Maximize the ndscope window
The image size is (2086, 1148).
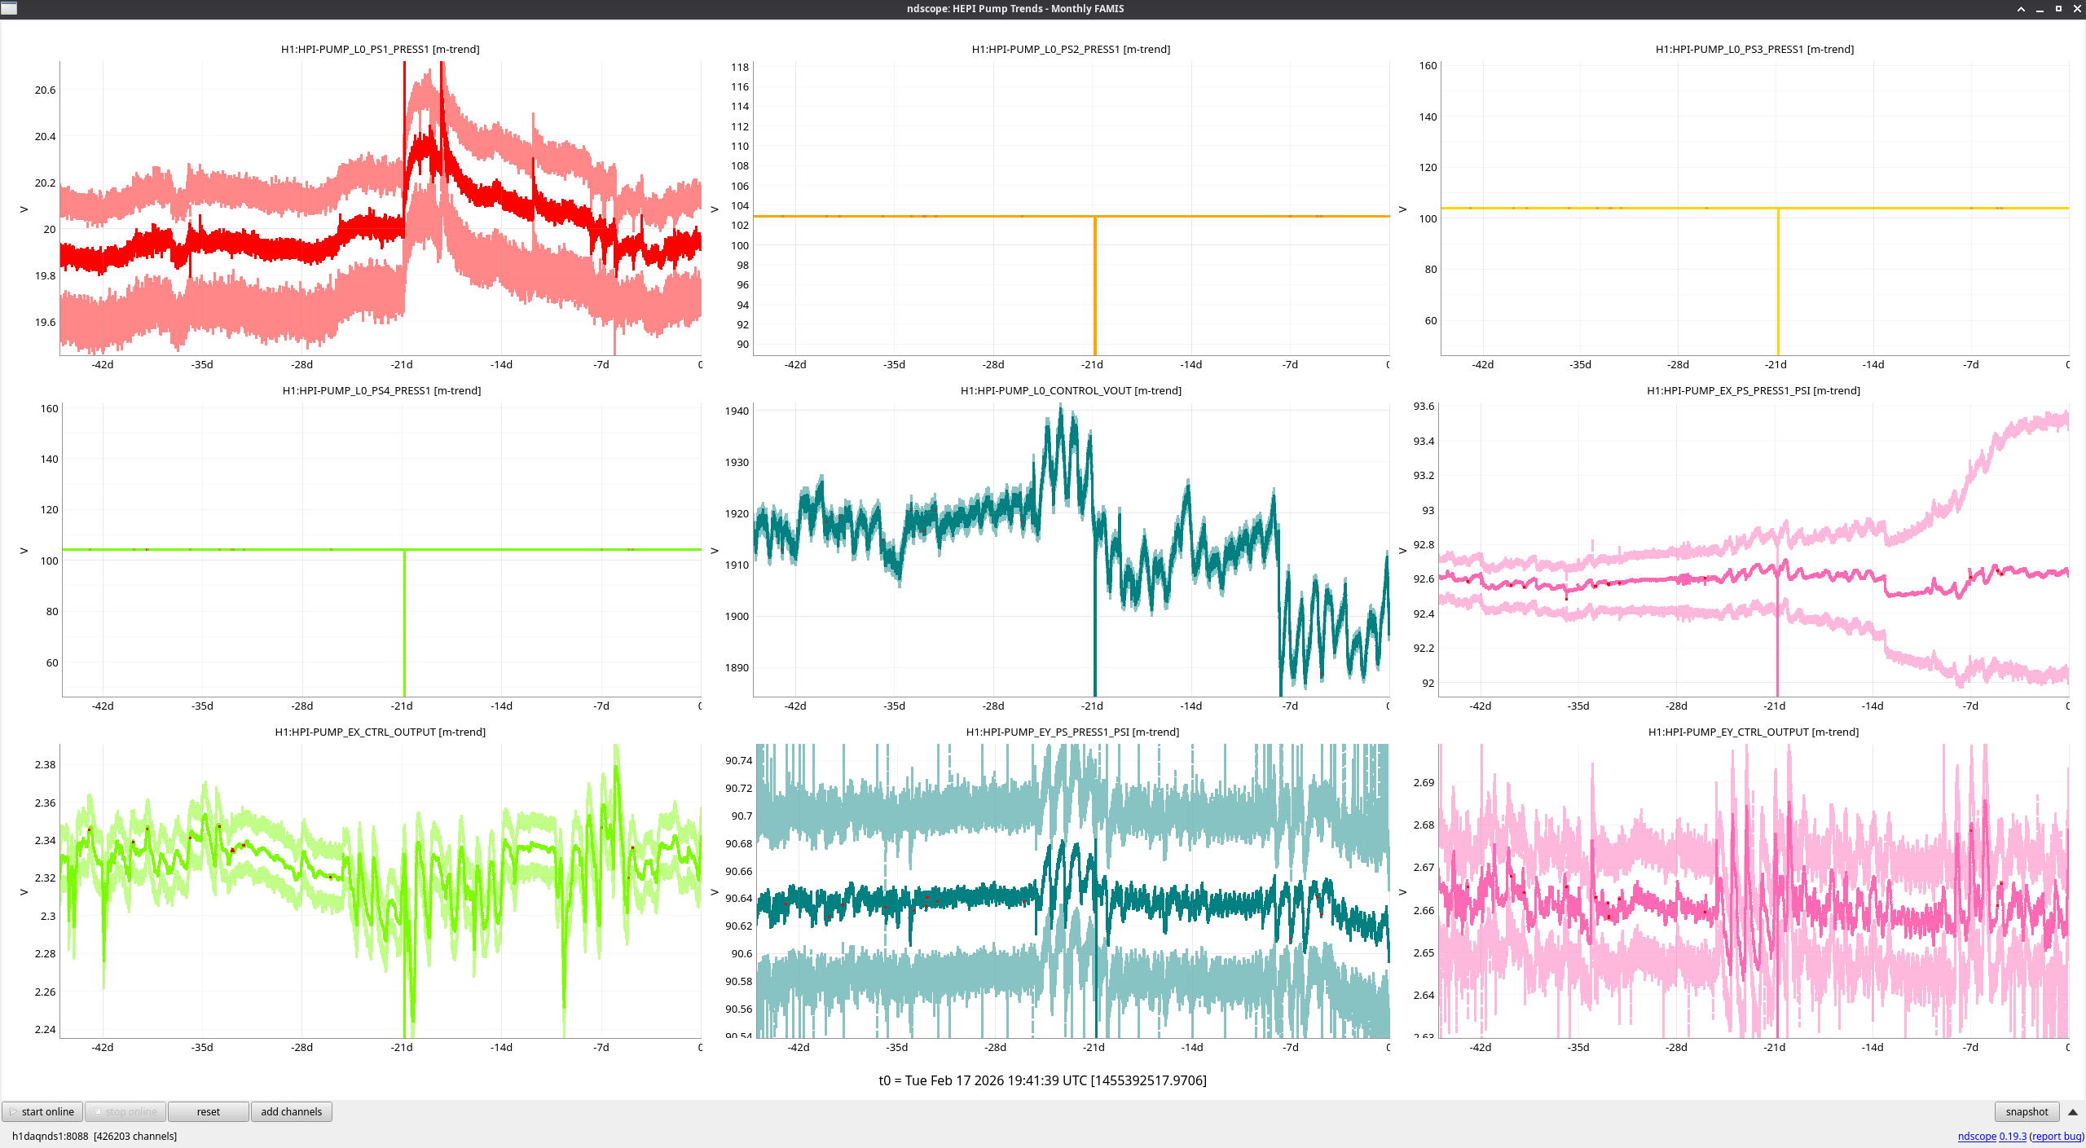2058,9
